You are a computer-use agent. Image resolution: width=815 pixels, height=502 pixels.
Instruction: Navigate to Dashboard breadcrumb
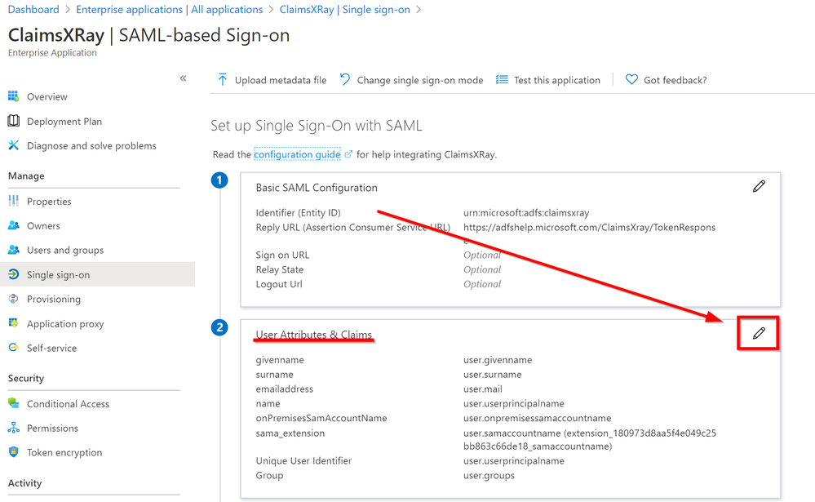click(x=33, y=10)
